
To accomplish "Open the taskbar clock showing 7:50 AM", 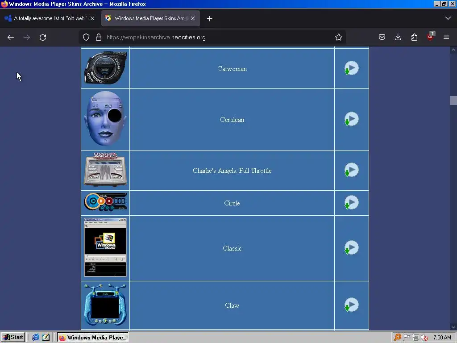I will click(x=442, y=338).
